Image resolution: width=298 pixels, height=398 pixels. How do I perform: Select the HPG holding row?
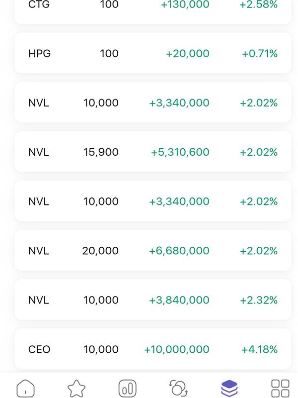152,53
